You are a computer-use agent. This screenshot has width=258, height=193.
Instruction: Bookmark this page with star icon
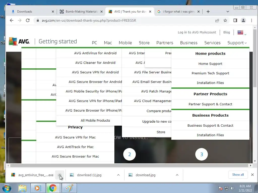(225, 20)
